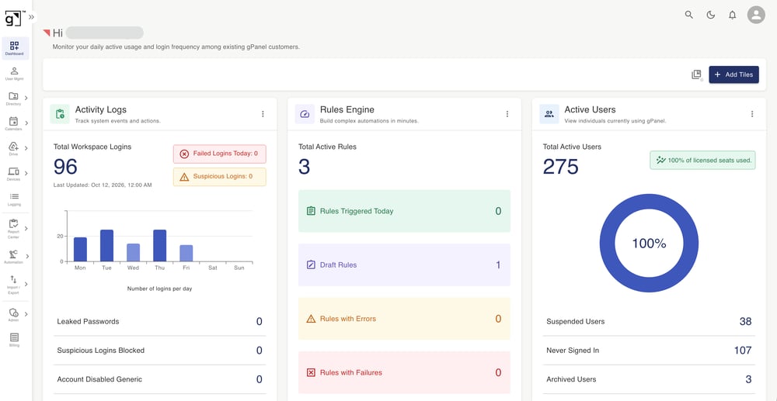
Task: Open the Directory sidebar icon
Action: (x=13, y=96)
